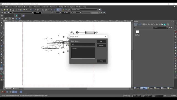This screenshot has height=100, width=177.
Task: Click Help in Create Block dialog
Action: [x=101, y=61]
